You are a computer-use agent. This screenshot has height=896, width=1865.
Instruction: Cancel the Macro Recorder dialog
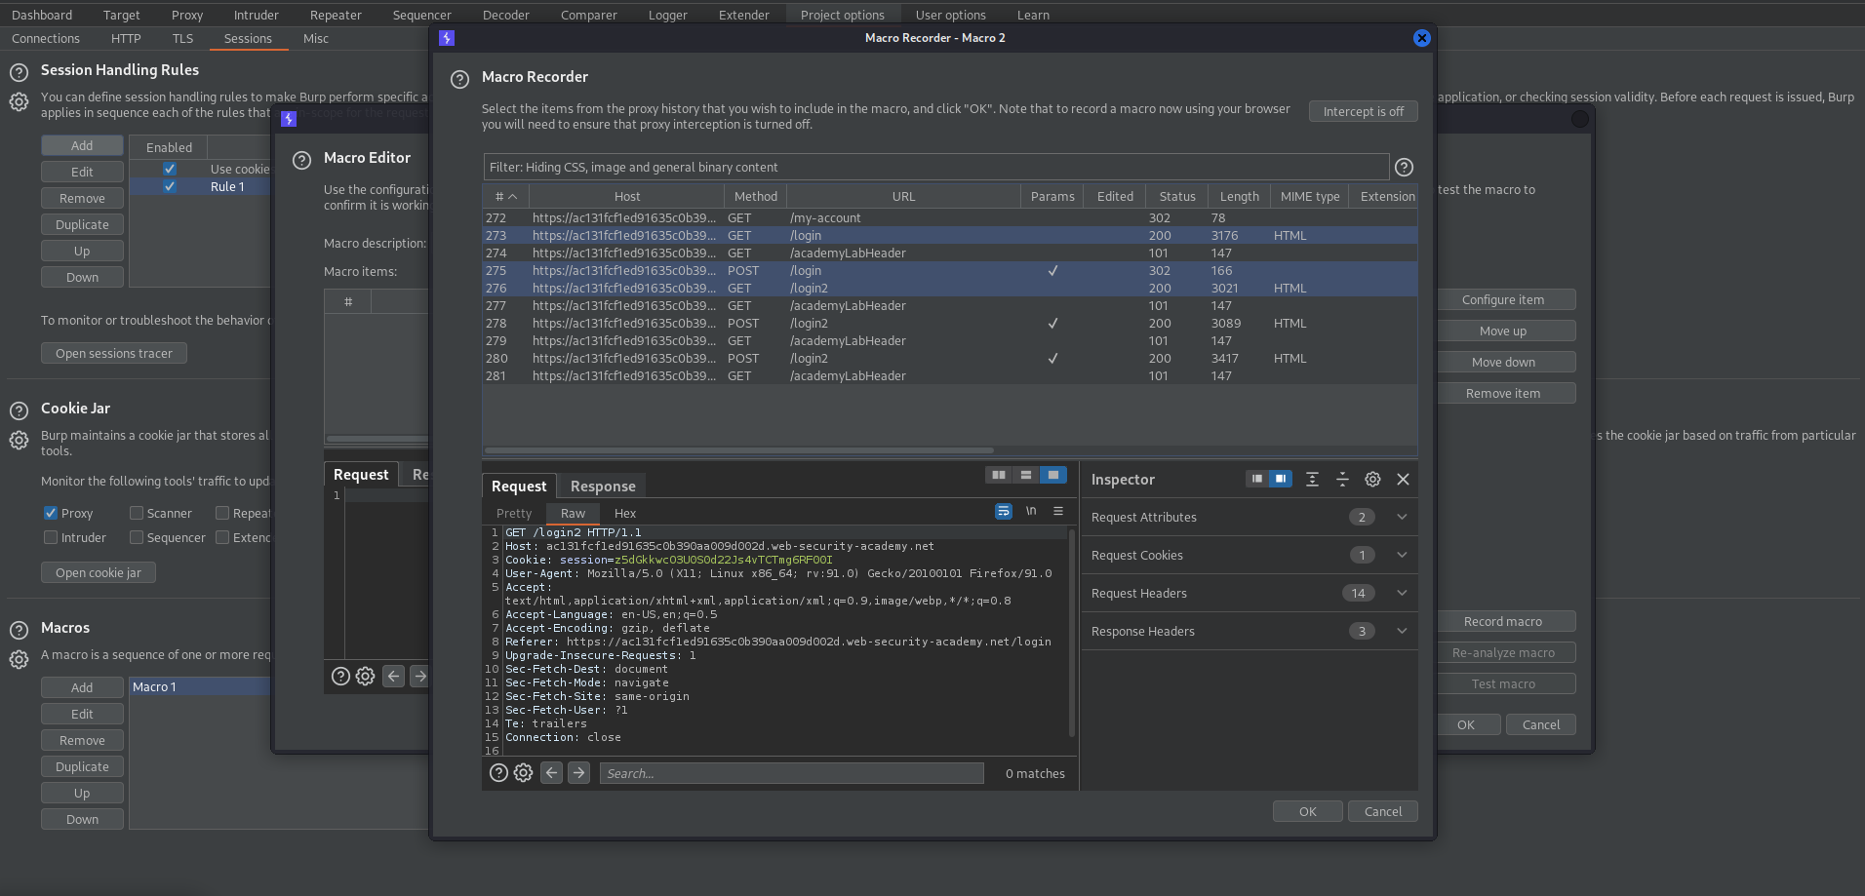[1383, 811]
